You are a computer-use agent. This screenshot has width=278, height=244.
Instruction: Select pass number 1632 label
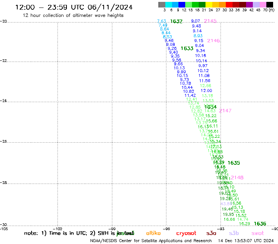tap(176, 21)
